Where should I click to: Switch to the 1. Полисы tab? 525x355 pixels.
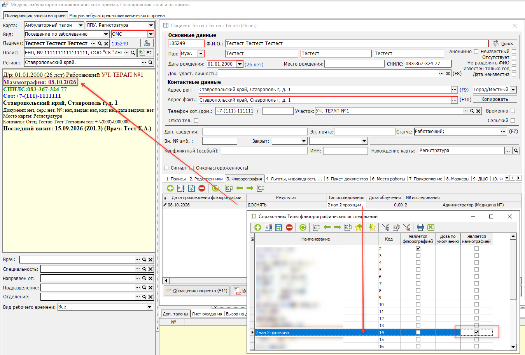coord(176,179)
